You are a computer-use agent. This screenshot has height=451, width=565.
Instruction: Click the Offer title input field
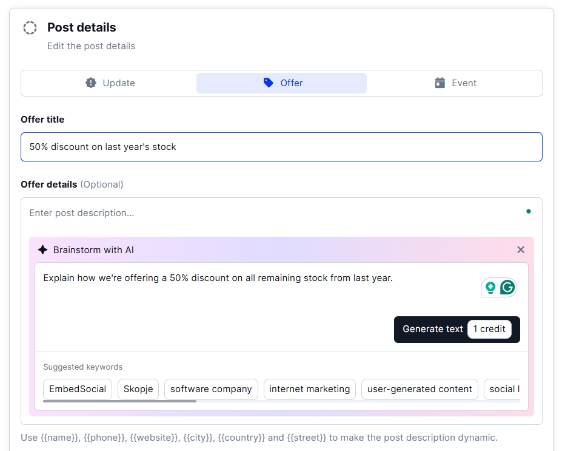click(281, 146)
